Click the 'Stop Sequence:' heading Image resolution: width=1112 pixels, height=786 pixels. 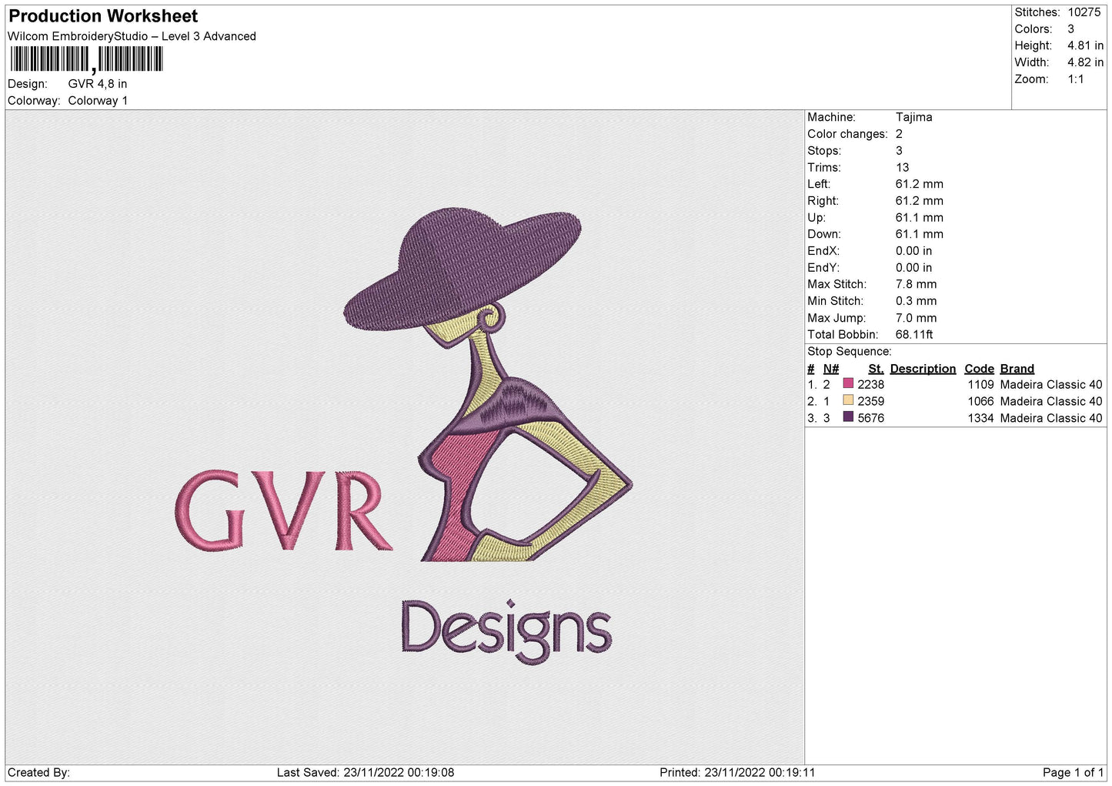click(x=850, y=352)
